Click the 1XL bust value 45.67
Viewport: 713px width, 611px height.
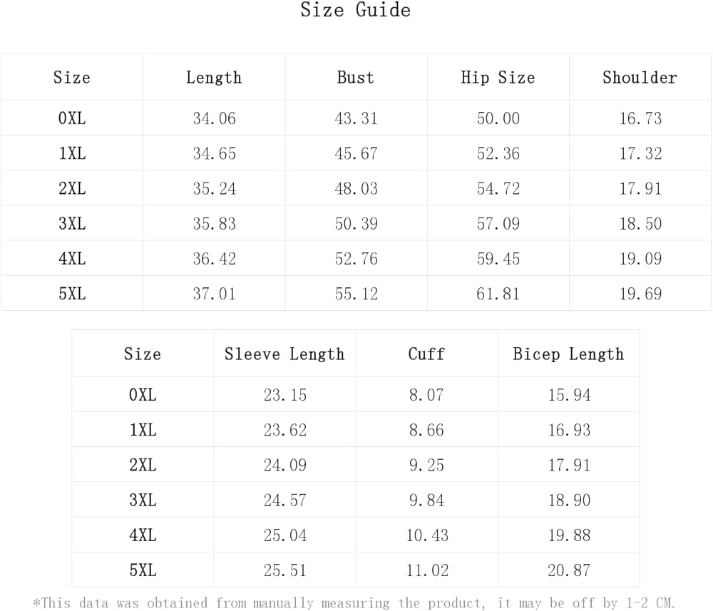(356, 154)
